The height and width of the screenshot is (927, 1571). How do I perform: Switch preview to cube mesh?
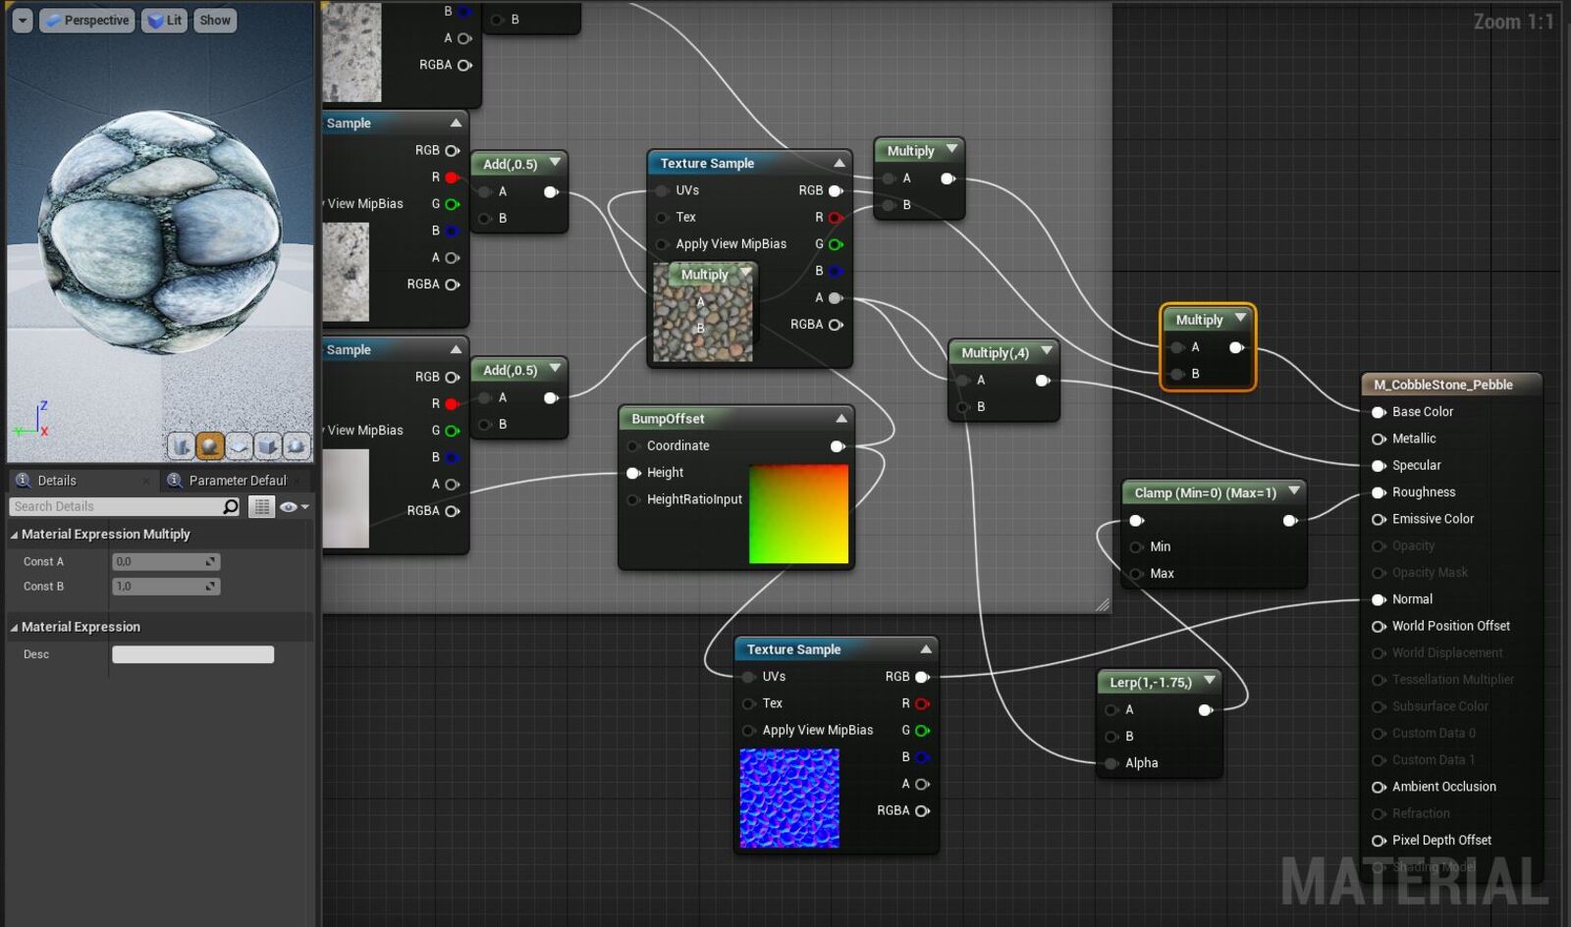pos(267,446)
